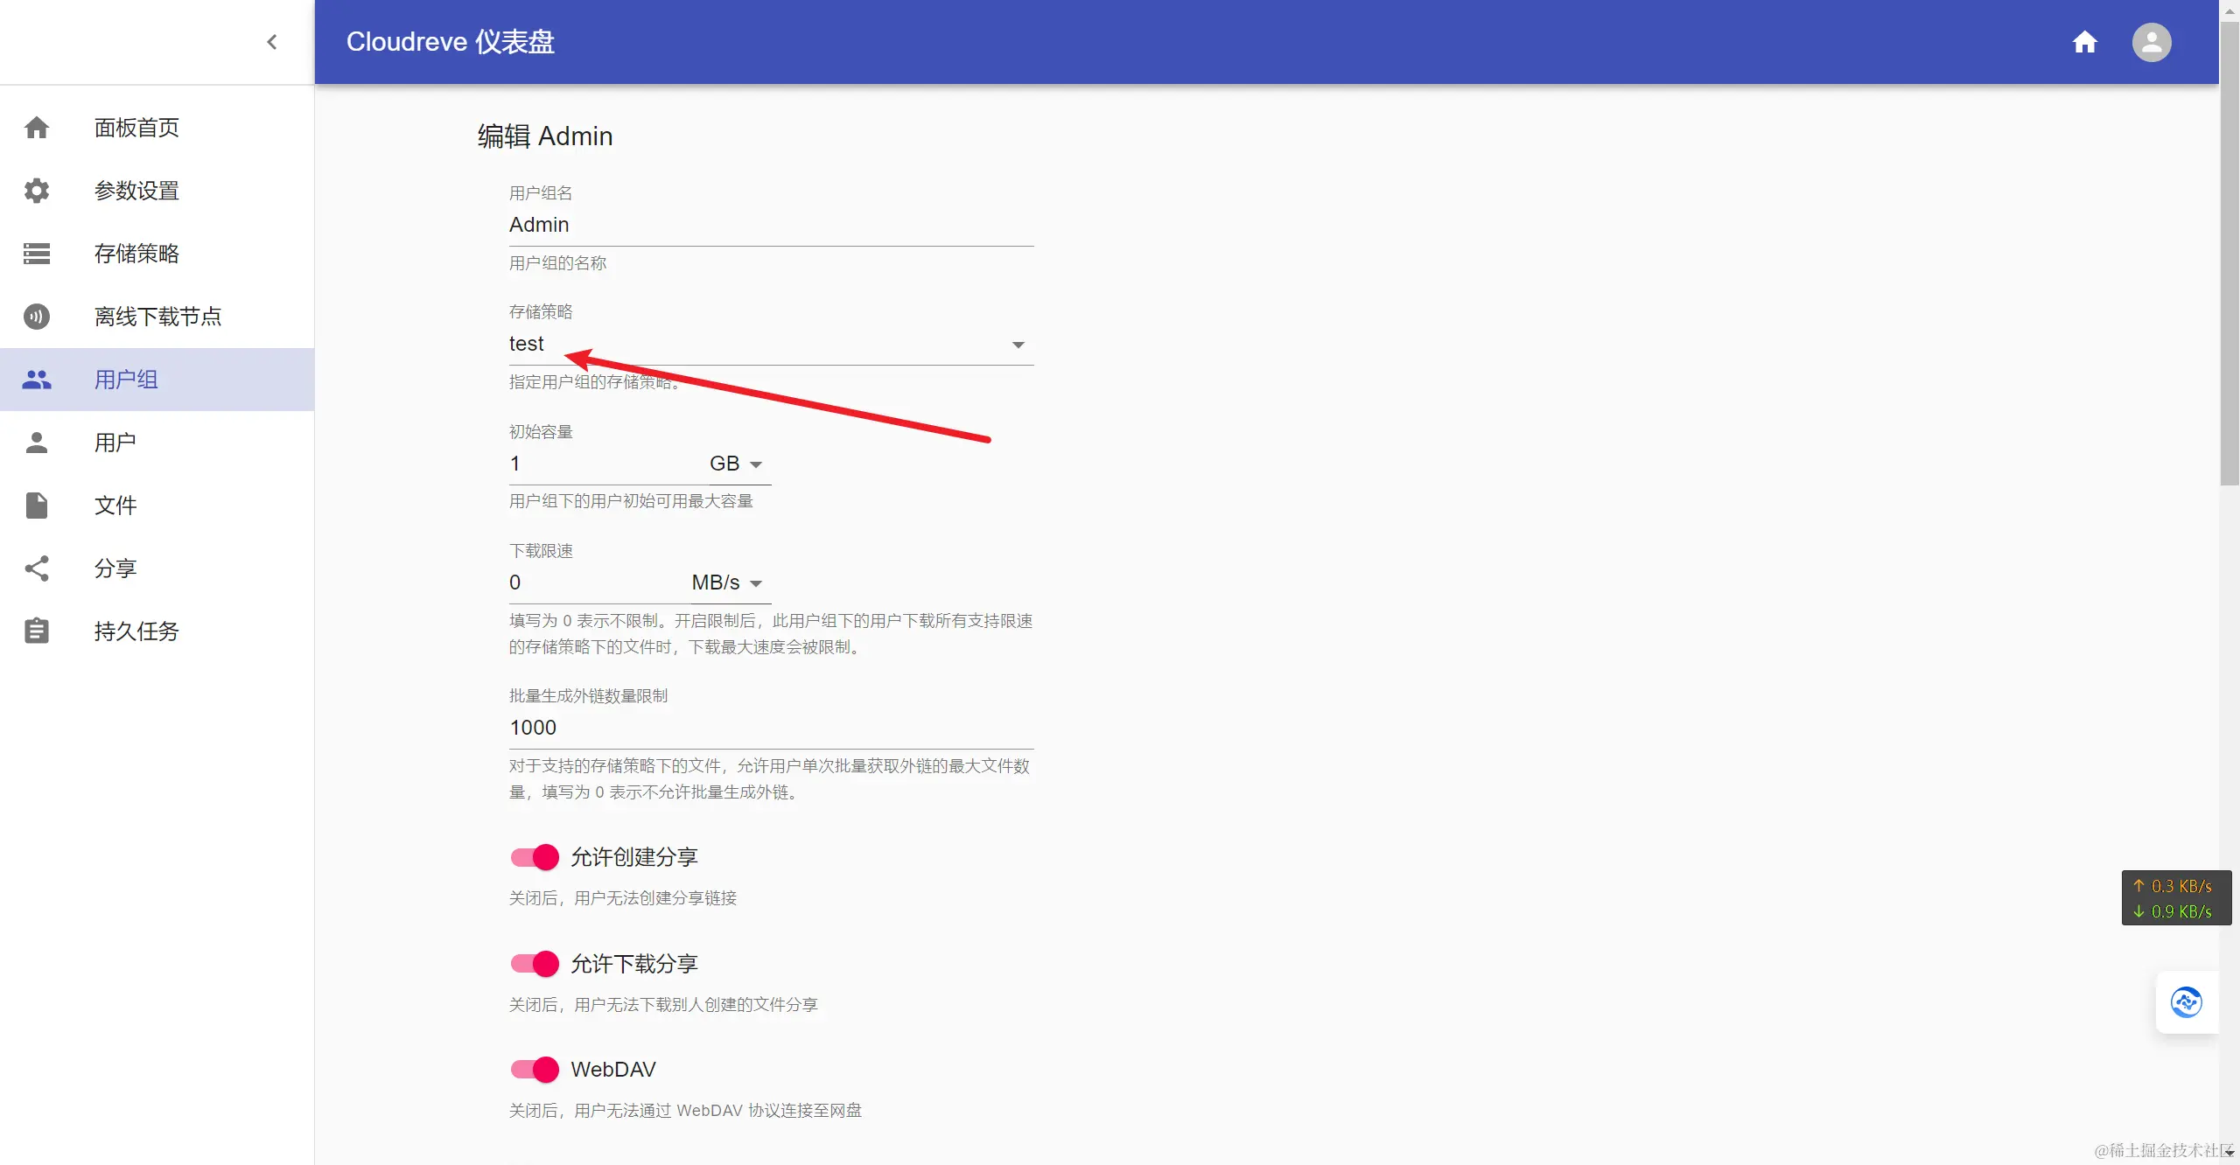The image size is (2240, 1165).
Task: Open the 用户 menu item
Action: (x=115, y=443)
